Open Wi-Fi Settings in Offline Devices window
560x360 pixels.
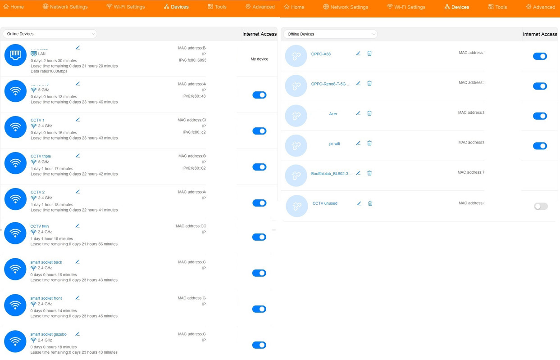[x=406, y=7]
